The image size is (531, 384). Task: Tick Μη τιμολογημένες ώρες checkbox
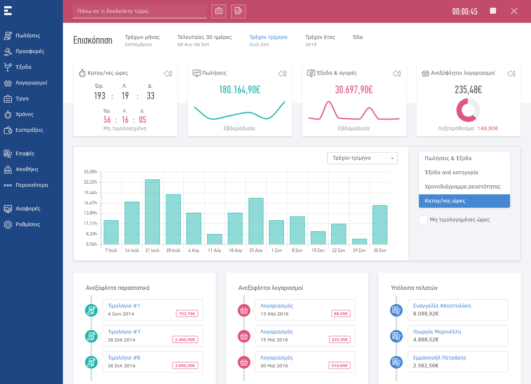(x=423, y=220)
